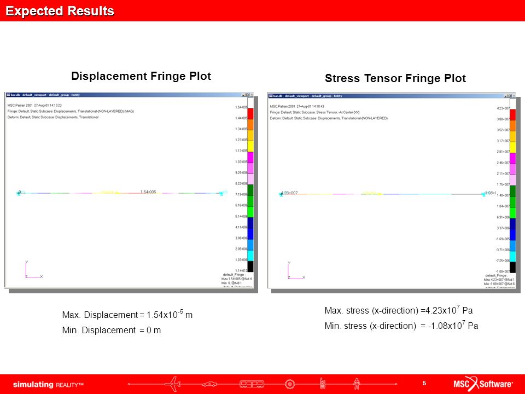Select the cyan swatch in displacement legend
This screenshot has height=394, width=525.
point(250,256)
